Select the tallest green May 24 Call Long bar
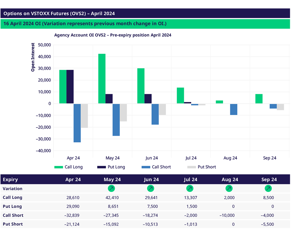The image size is (291, 236). [x=102, y=79]
